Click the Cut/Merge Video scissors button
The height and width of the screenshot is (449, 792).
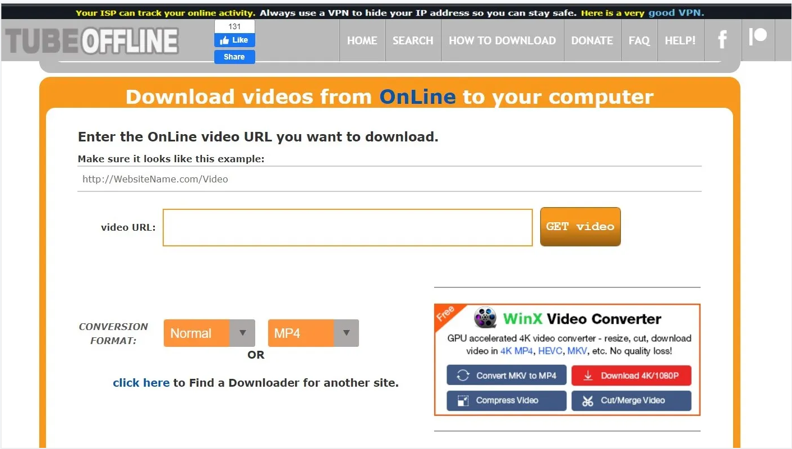point(631,400)
